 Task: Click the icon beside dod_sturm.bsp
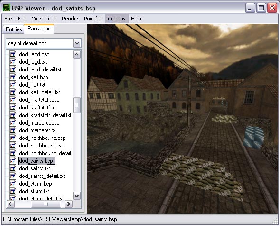pyautogui.click(x=13, y=184)
